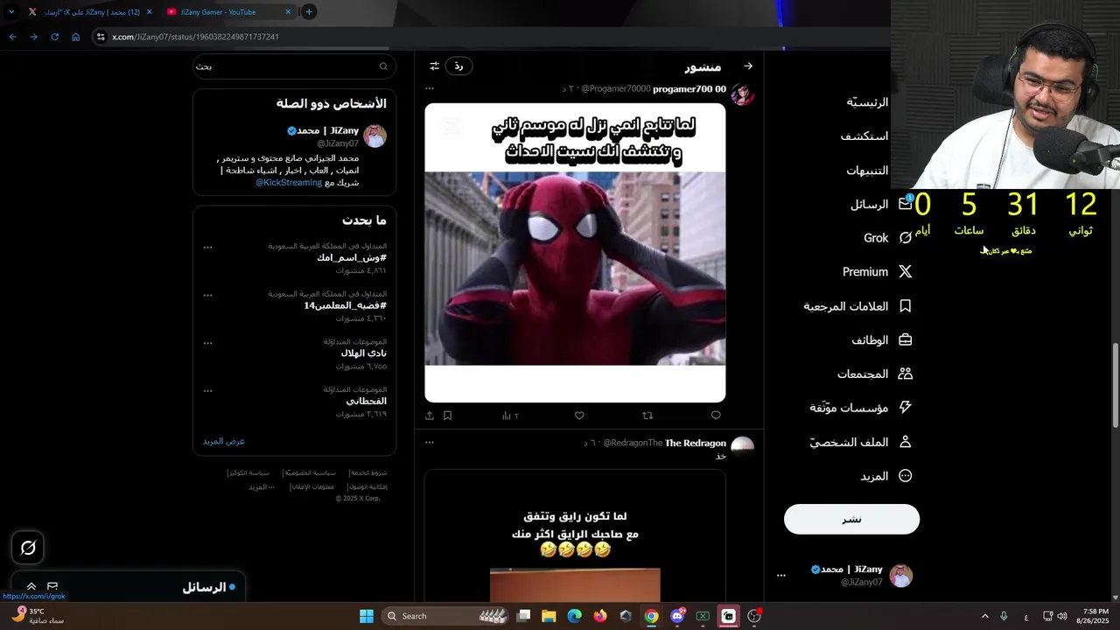1120x630 pixels.
Task: Click the briefcase icon for الوظائف
Action: tap(906, 339)
